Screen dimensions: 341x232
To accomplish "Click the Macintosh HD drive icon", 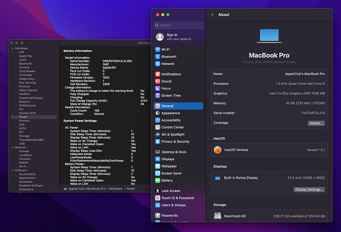I will click(x=217, y=216).
